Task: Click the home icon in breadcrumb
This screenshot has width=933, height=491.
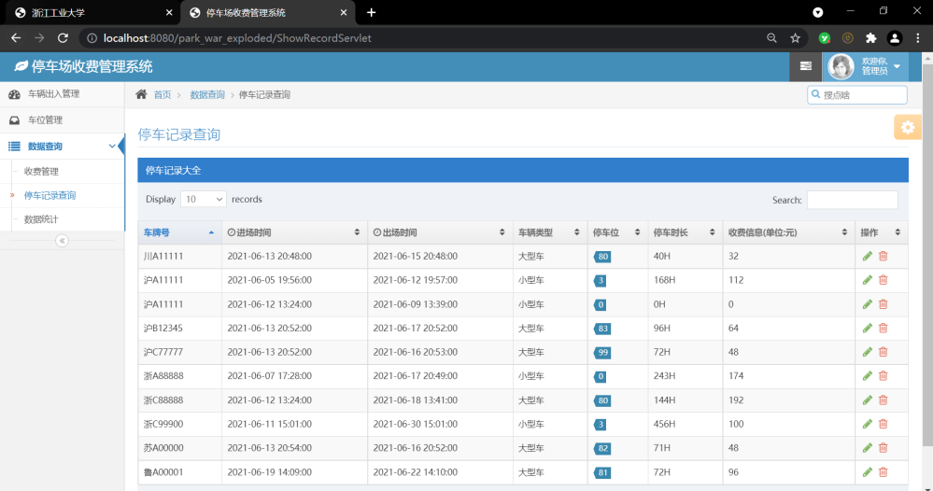Action: point(141,94)
